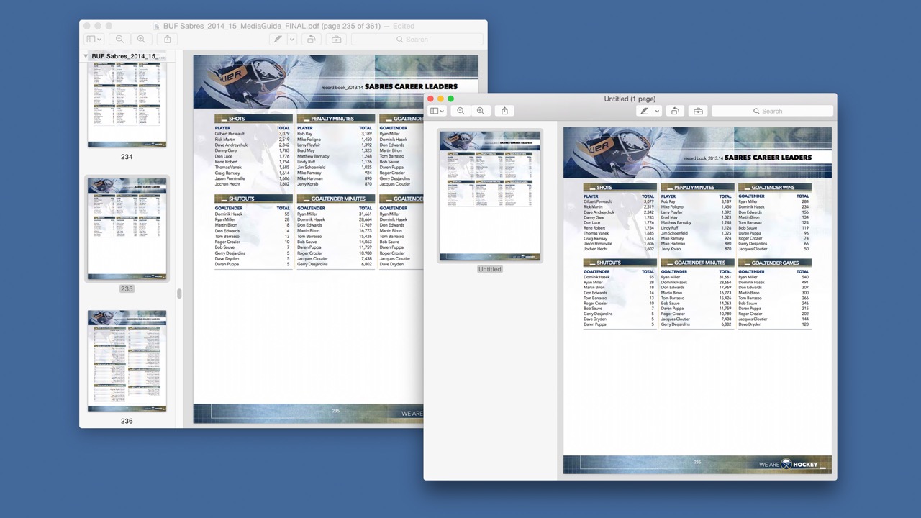This screenshot has width=921, height=518.
Task: Toggle highlight tool in Untitled window
Action: point(644,111)
